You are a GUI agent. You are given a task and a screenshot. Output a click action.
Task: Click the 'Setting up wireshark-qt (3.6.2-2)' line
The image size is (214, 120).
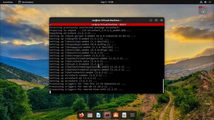(75, 78)
